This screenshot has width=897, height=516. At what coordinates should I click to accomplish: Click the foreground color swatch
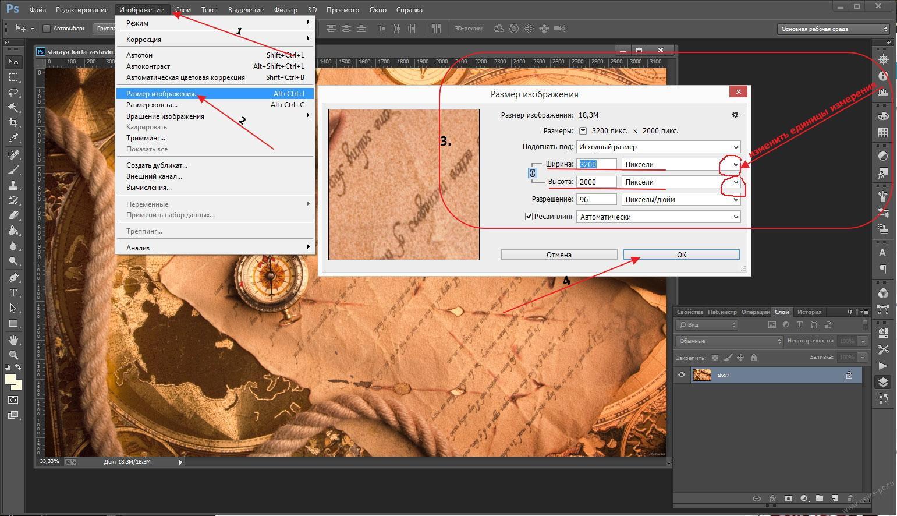pyautogui.click(x=10, y=380)
